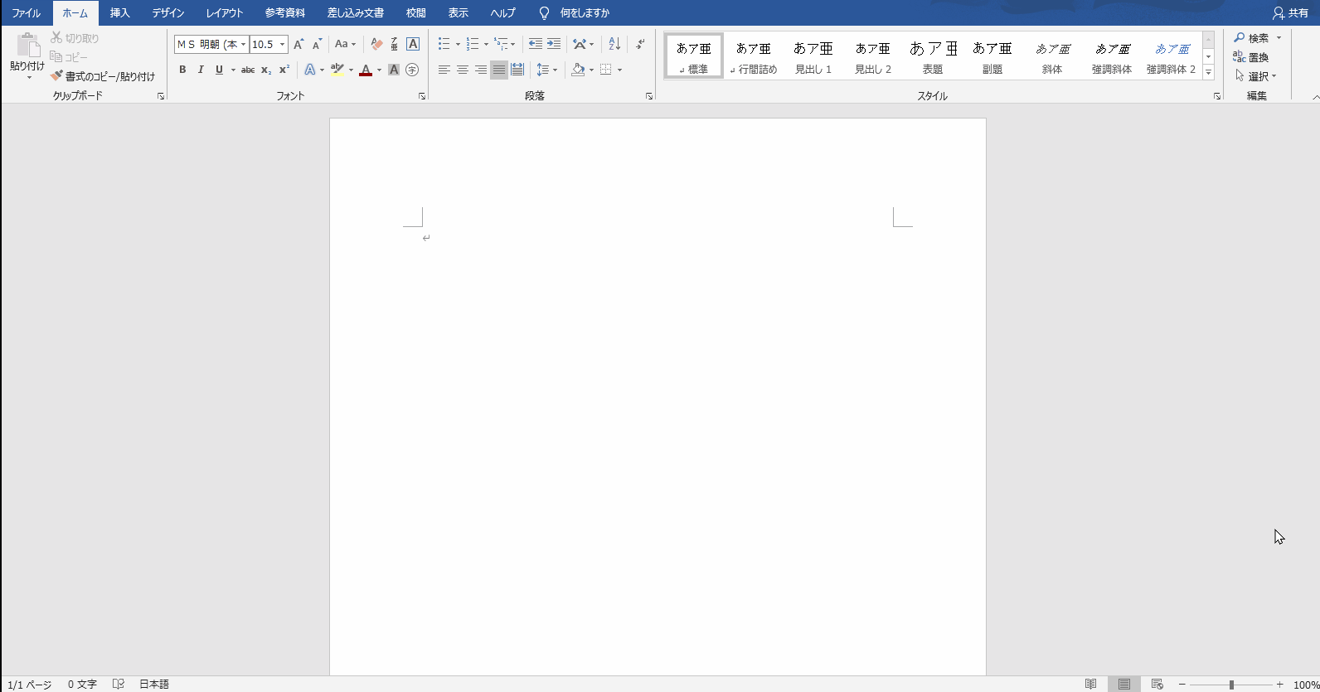Click the distributed alignment icon

point(517,70)
